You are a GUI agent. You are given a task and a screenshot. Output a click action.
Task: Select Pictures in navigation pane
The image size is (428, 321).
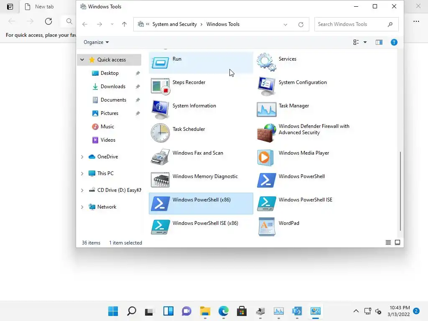pyautogui.click(x=109, y=113)
